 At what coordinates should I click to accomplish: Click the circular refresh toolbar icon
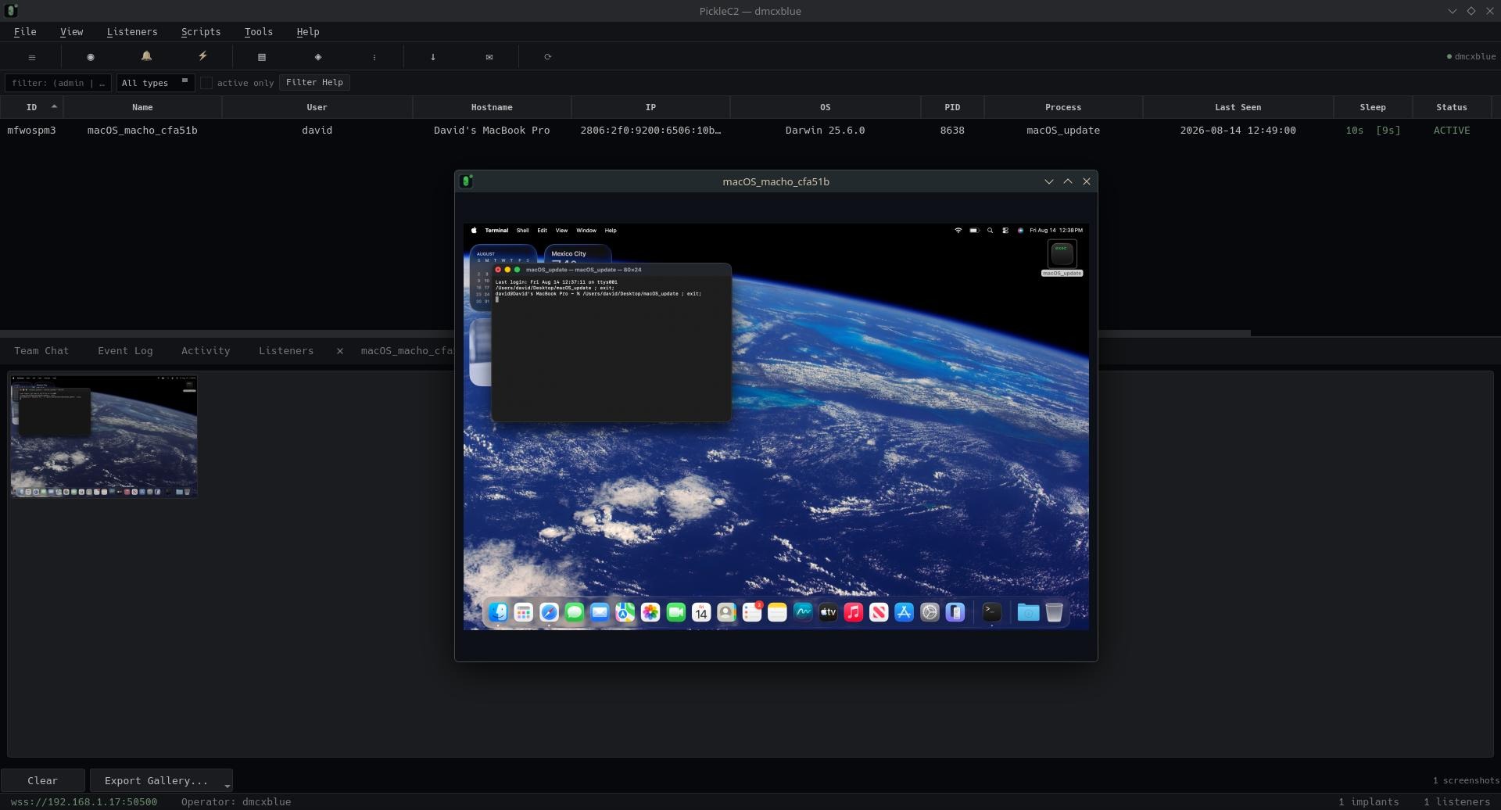pyautogui.click(x=548, y=57)
